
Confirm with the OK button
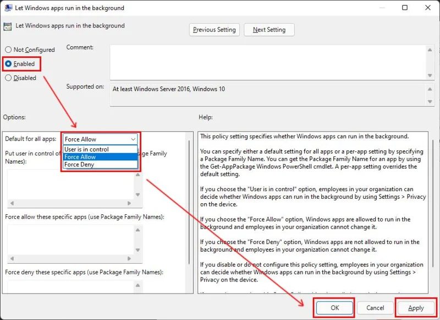[334, 308]
